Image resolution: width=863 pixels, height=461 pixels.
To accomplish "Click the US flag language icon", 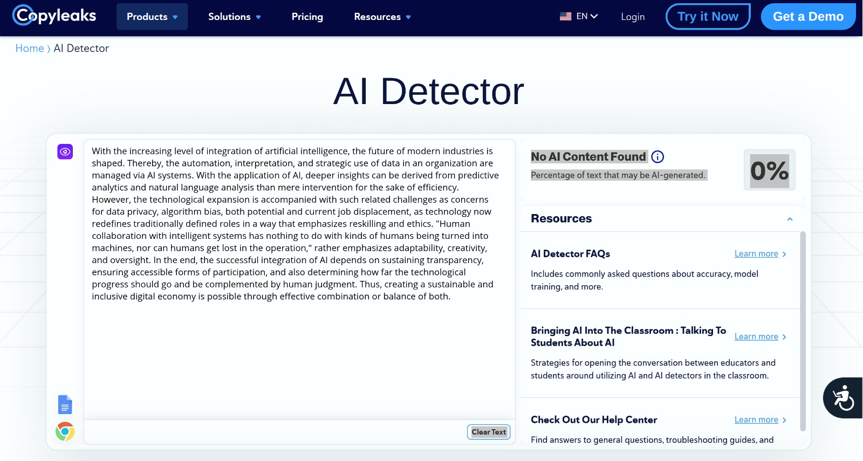I will [x=565, y=17].
